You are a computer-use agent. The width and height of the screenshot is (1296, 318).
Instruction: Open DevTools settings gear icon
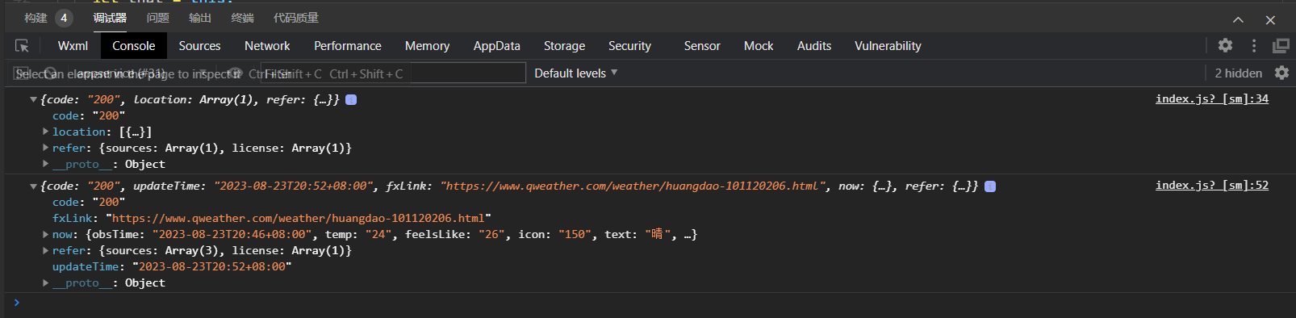point(1225,45)
